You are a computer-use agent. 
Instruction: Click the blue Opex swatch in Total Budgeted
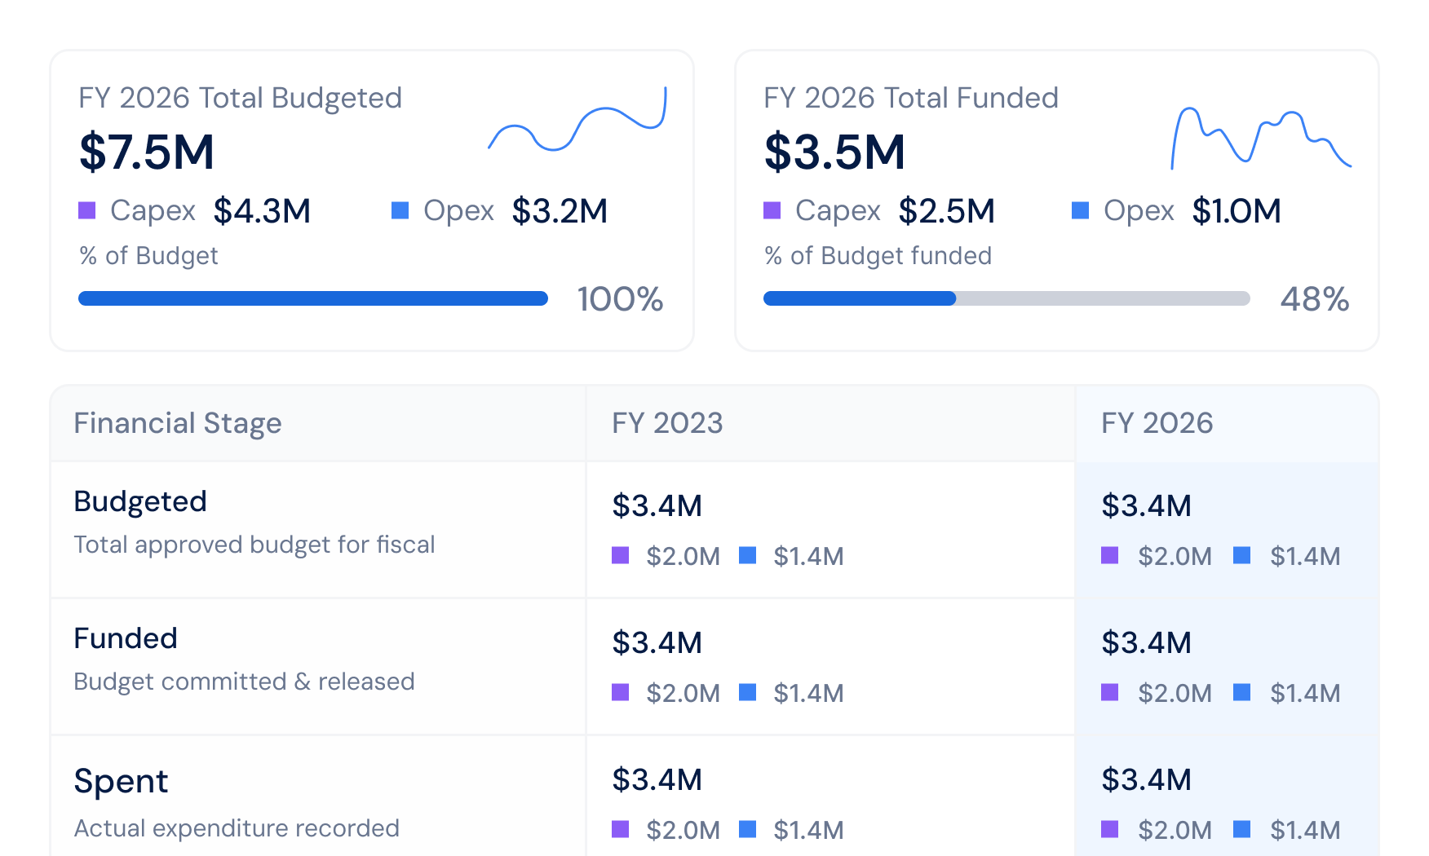pyautogui.click(x=400, y=210)
